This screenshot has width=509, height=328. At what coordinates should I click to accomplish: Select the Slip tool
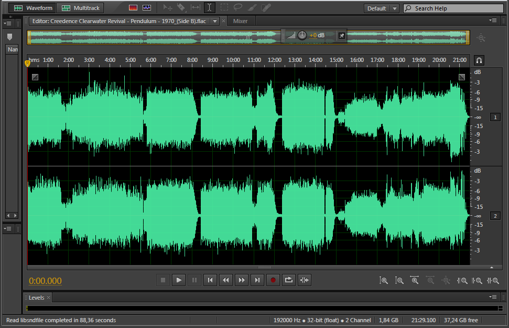pos(196,7)
